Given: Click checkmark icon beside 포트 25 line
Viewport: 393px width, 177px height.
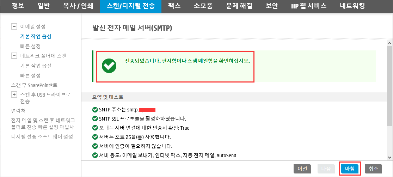Looking at the screenshot, I should [x=95, y=137].
